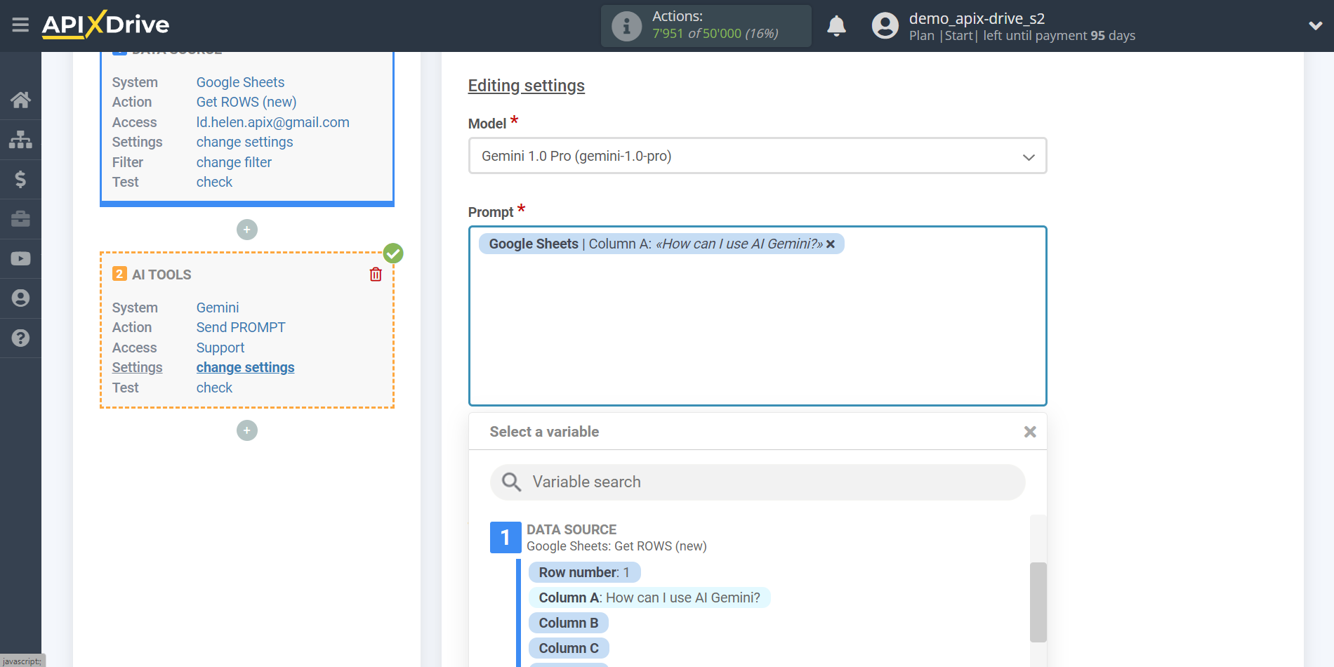Open account sidebar user icon
This screenshot has height=667, width=1334.
pos(20,298)
